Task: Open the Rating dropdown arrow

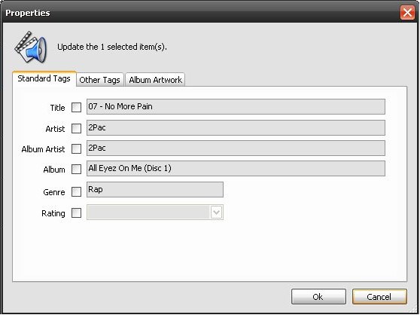Action: (x=217, y=213)
